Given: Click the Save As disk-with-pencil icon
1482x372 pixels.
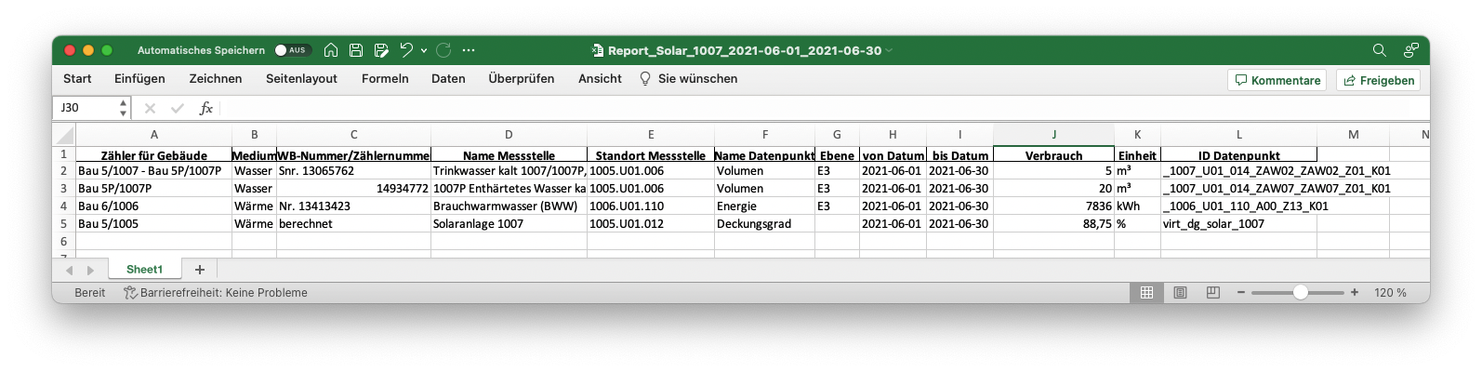Looking at the screenshot, I should click(x=381, y=50).
